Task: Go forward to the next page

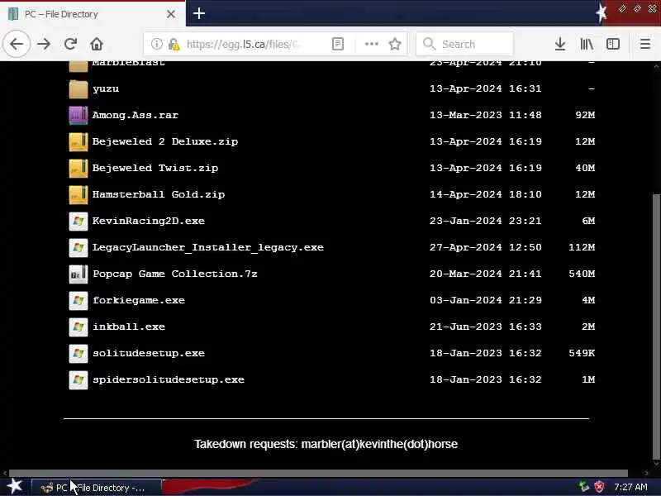Action: (x=44, y=44)
